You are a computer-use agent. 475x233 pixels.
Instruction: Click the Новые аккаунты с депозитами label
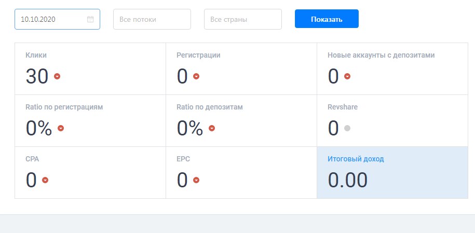coord(381,55)
